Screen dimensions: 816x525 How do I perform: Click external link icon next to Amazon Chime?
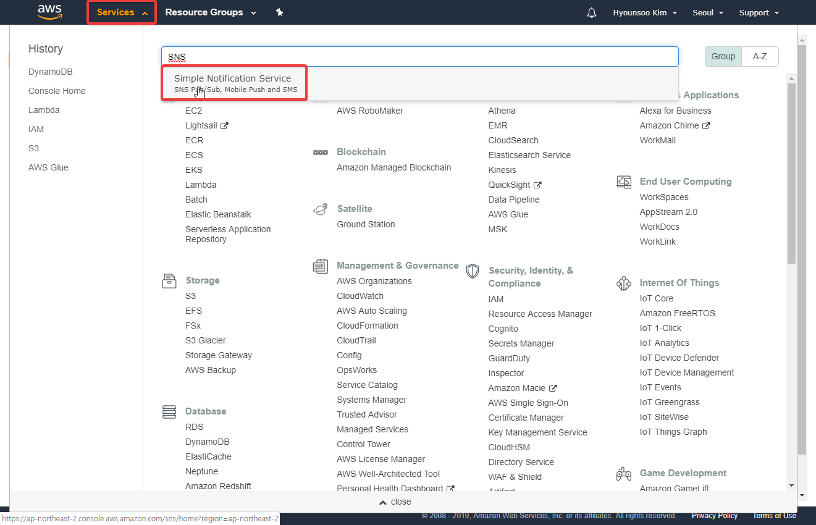[707, 125]
